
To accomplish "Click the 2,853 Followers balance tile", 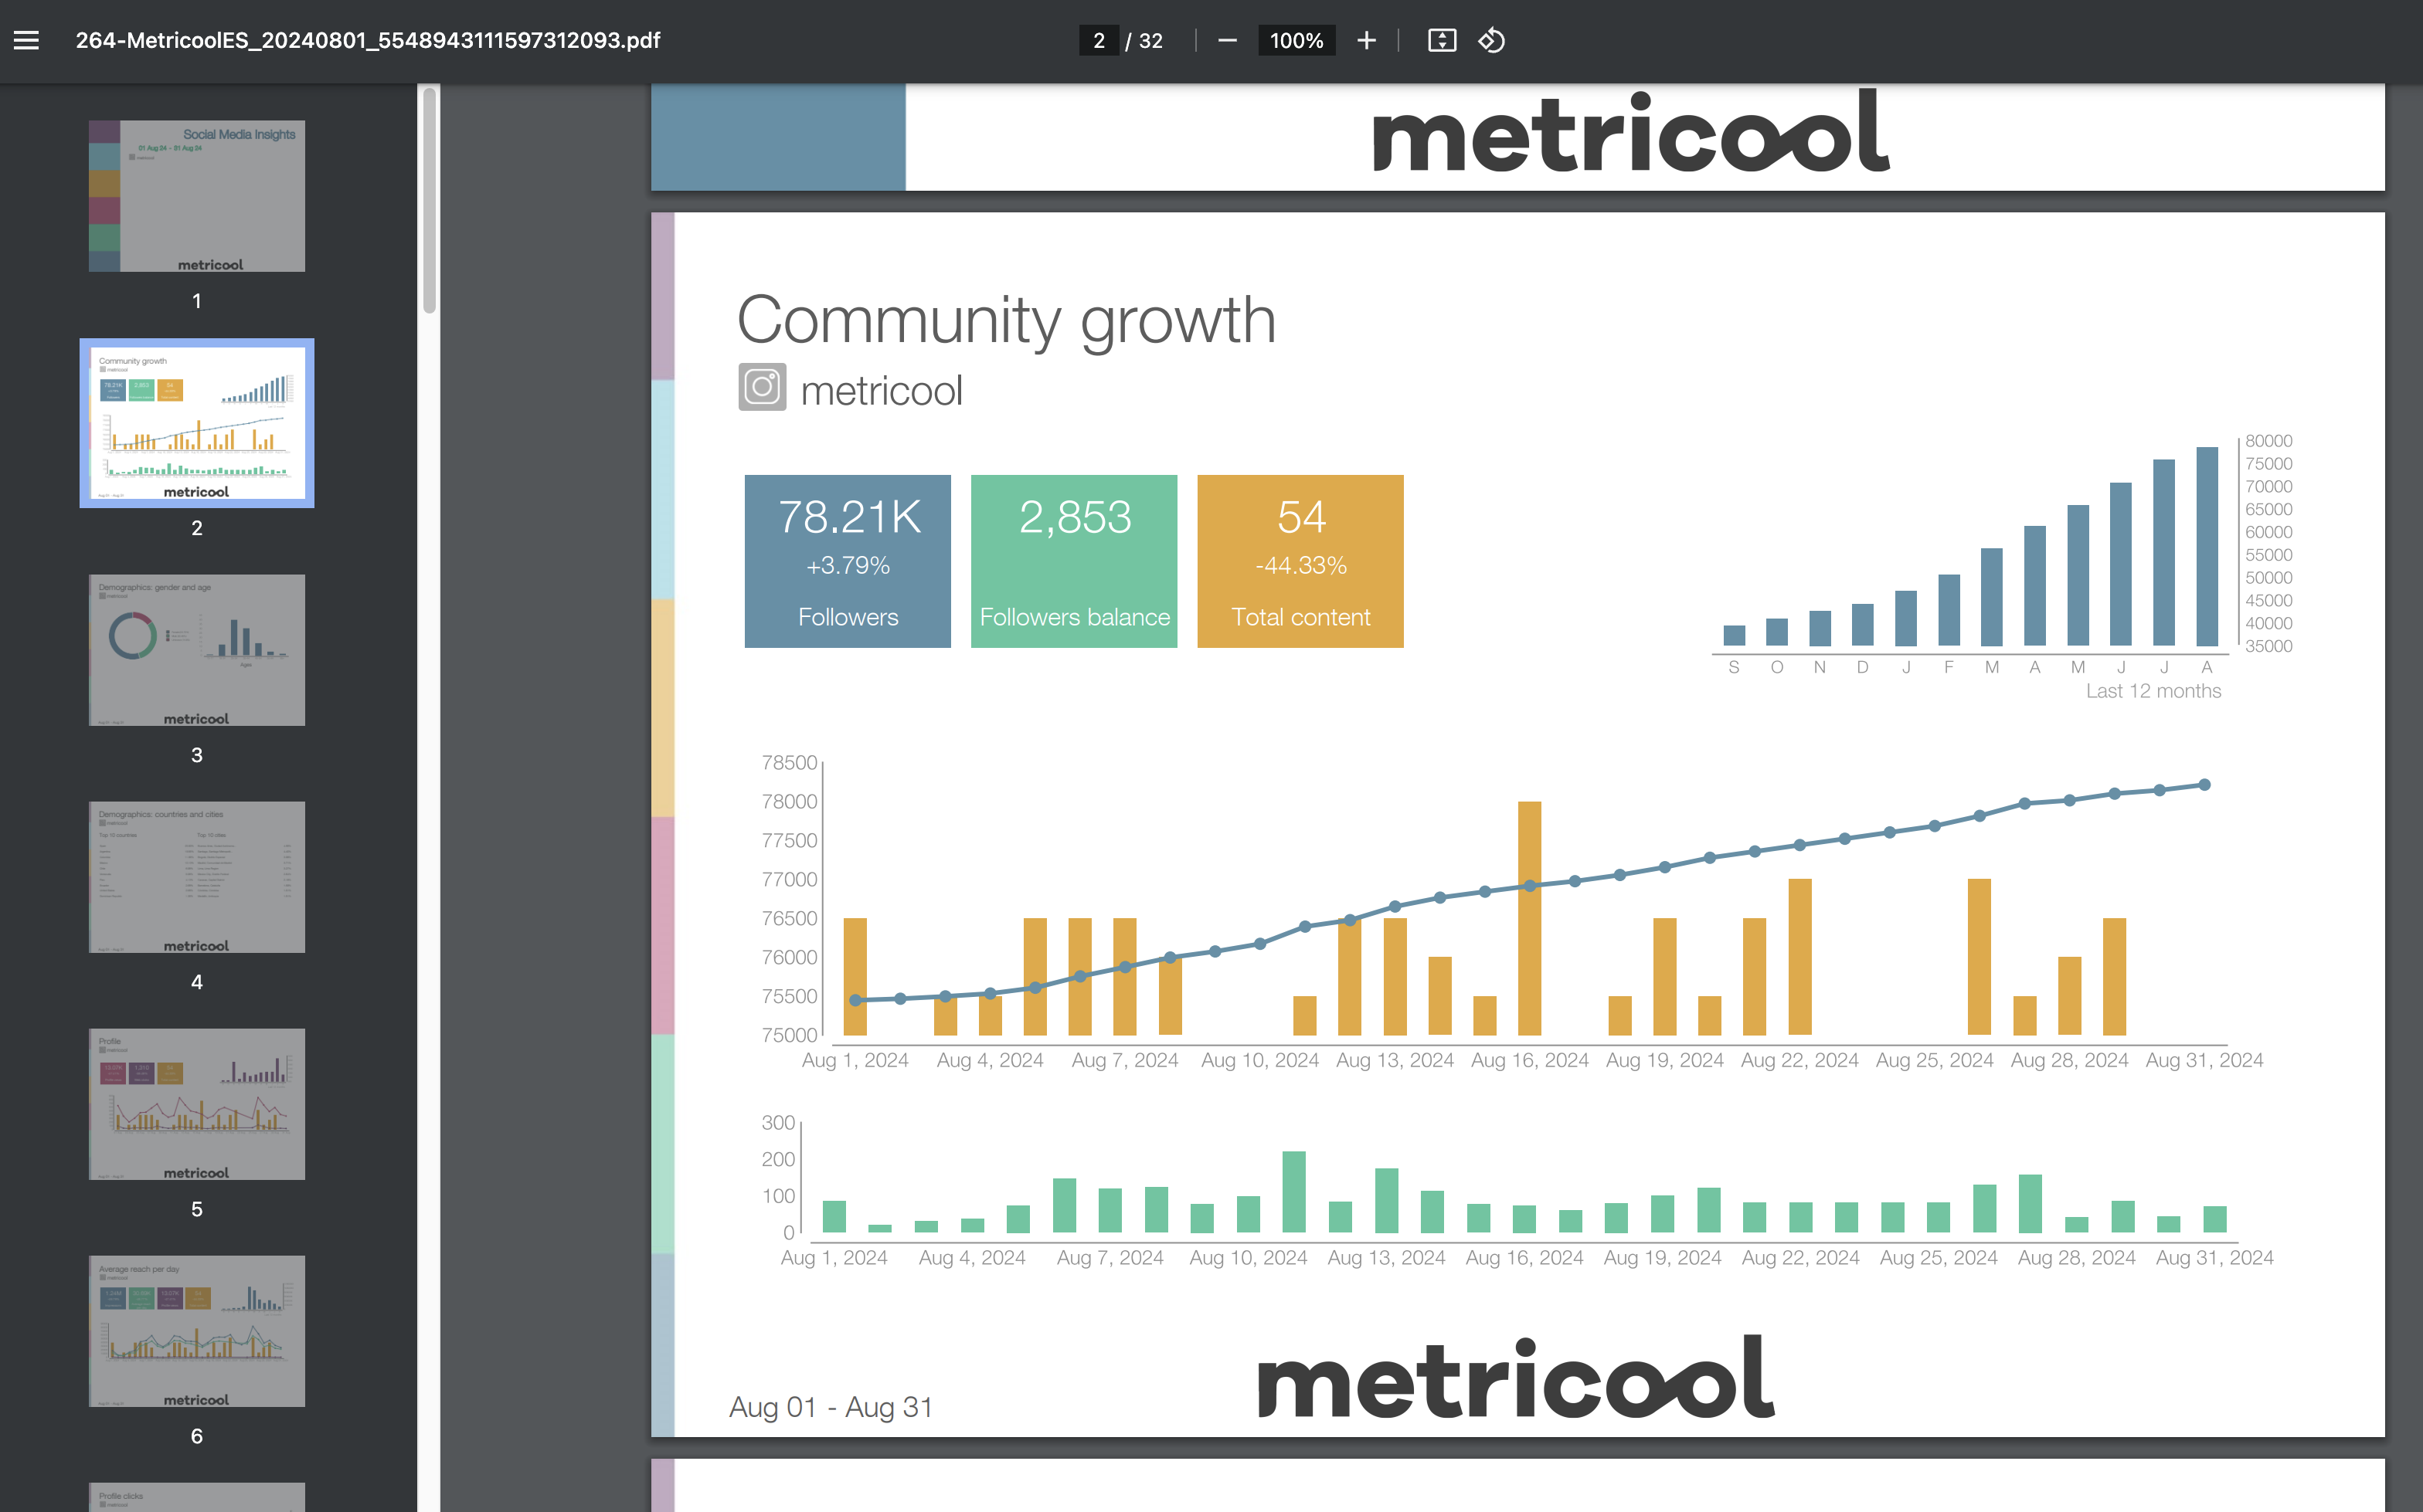I will [1075, 561].
